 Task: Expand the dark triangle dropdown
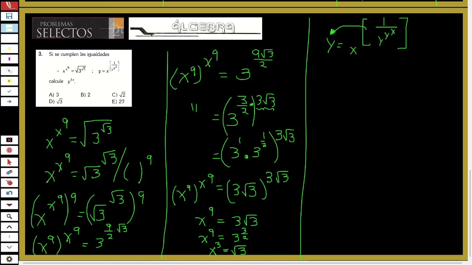9,205
